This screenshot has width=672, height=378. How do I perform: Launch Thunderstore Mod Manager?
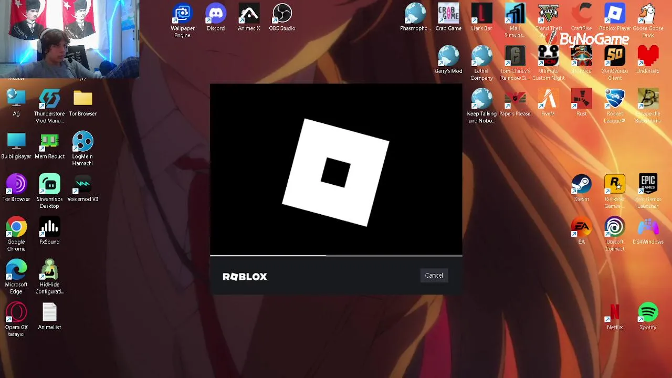(49, 106)
